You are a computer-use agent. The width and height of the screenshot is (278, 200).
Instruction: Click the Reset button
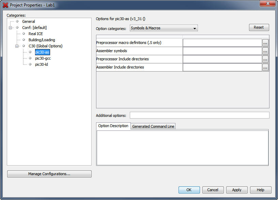[259, 27]
